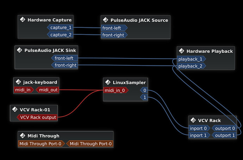The width and height of the screenshot is (243, 160).
Task: Select front-right port on PulseAudio JACK Source
Action: [x=114, y=35]
